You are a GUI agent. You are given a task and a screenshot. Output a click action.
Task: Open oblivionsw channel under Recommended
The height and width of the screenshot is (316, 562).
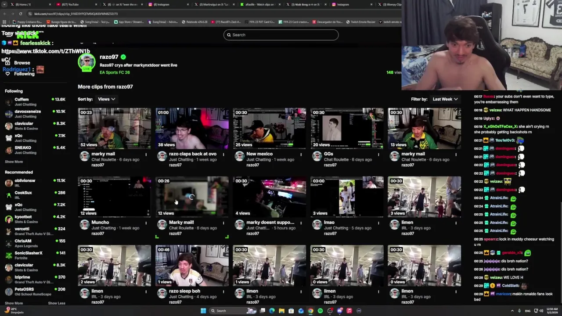coord(35,183)
